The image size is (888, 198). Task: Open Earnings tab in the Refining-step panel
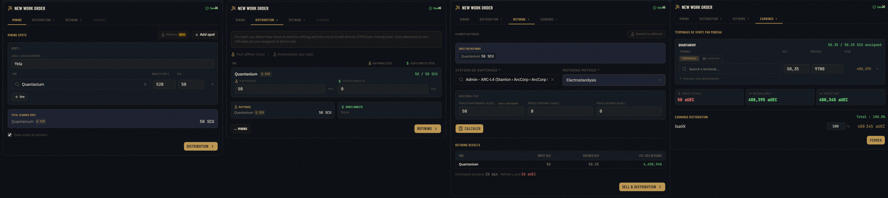549,19
